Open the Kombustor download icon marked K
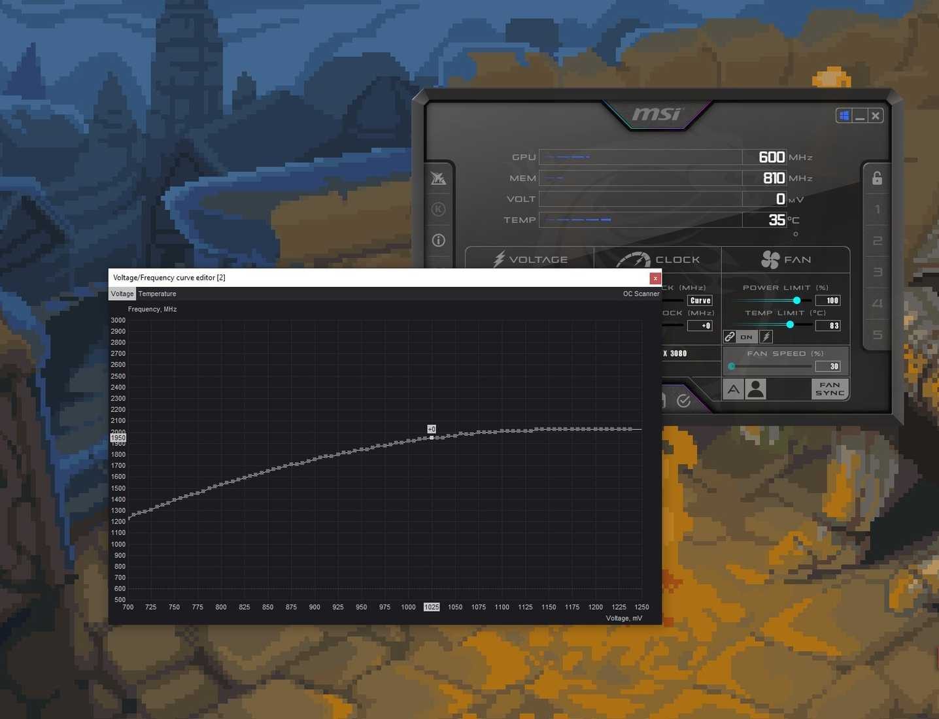Image resolution: width=939 pixels, height=719 pixels. coord(438,209)
